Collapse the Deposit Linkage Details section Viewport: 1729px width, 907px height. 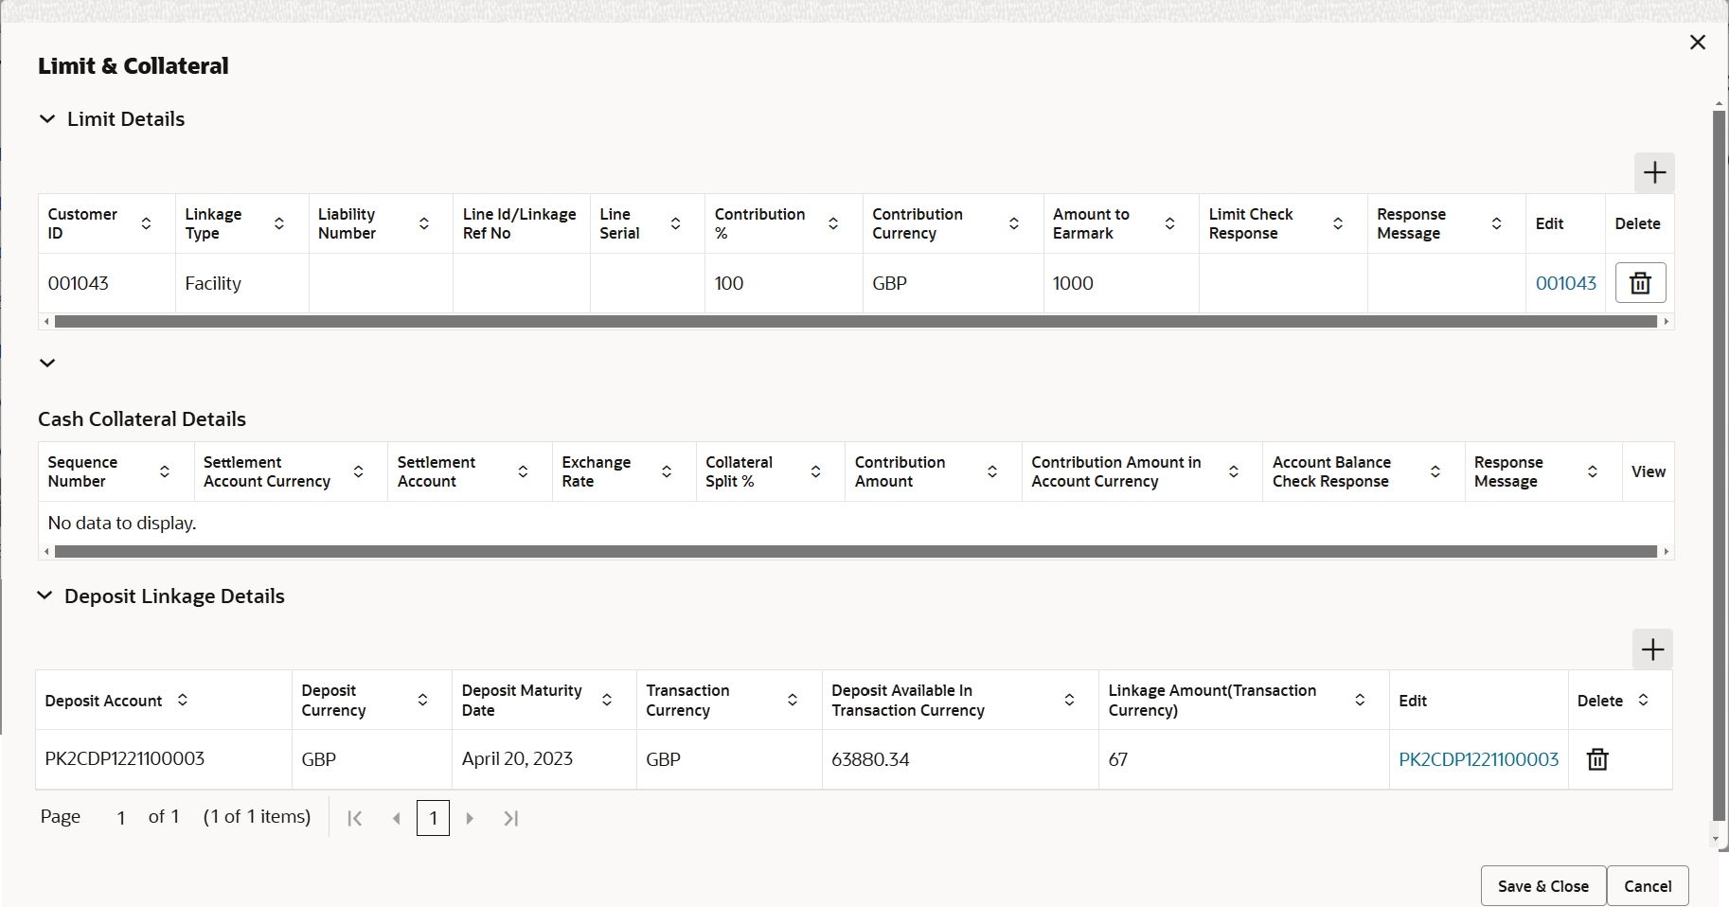click(45, 596)
